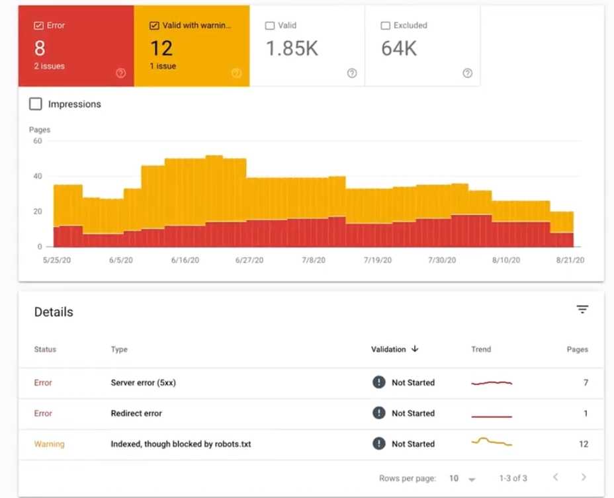Open the Server error (5xx) row
Viewport: 614px width, 498px height.
(x=143, y=383)
